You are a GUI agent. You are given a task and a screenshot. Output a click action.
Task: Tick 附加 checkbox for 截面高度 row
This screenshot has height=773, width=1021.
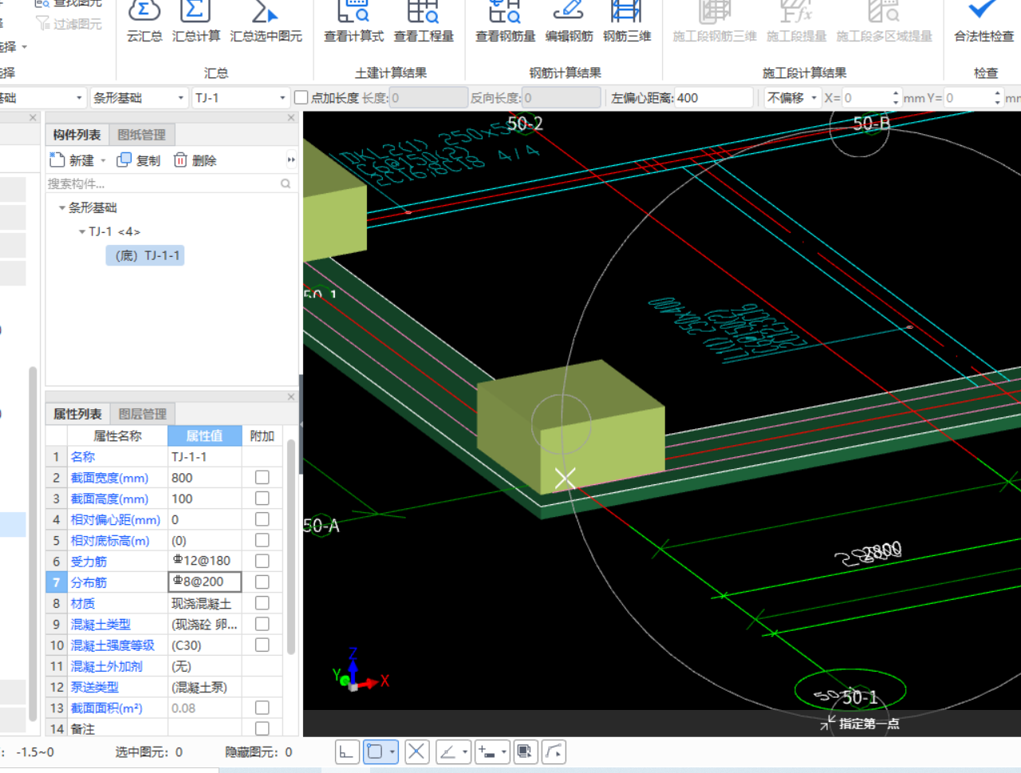[x=262, y=498]
